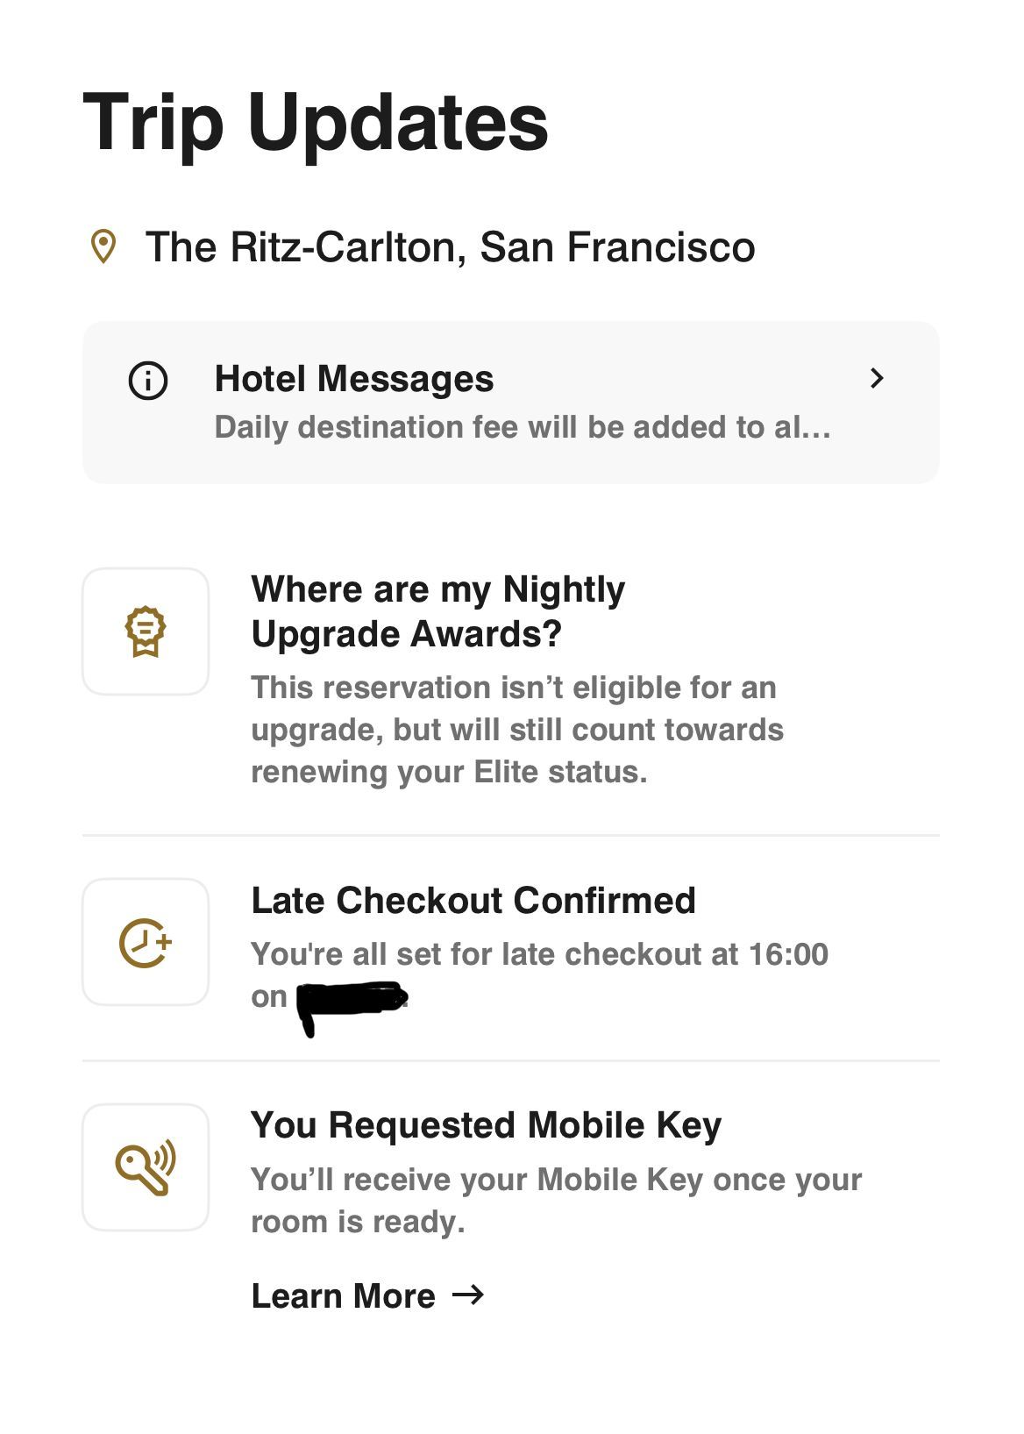1024x1434 pixels.
Task: Tap the Late Checkout Confirmed heading
Action: pyautogui.click(x=473, y=901)
